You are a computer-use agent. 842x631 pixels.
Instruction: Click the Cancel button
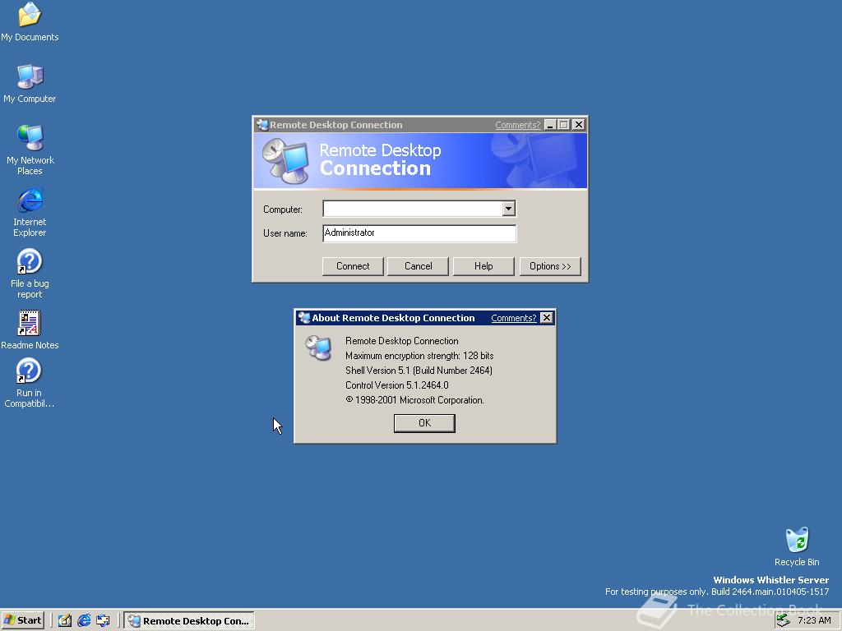point(418,266)
